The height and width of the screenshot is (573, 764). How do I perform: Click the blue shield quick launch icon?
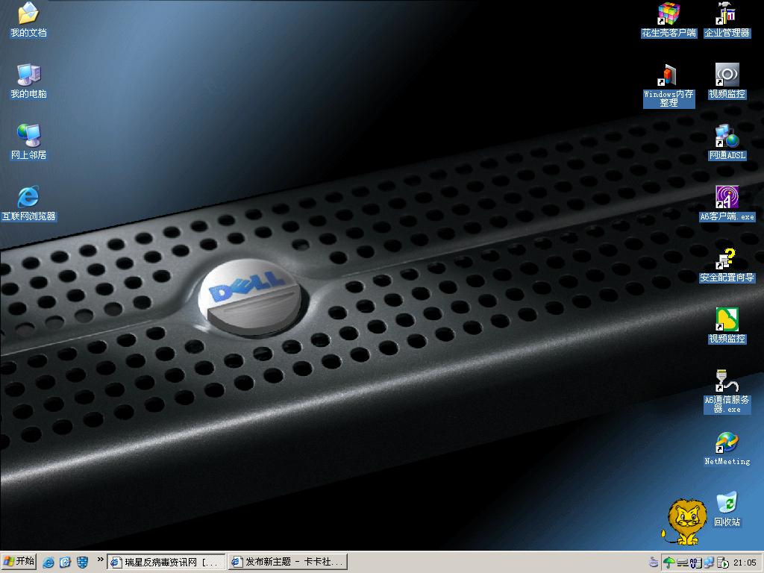coord(82,563)
